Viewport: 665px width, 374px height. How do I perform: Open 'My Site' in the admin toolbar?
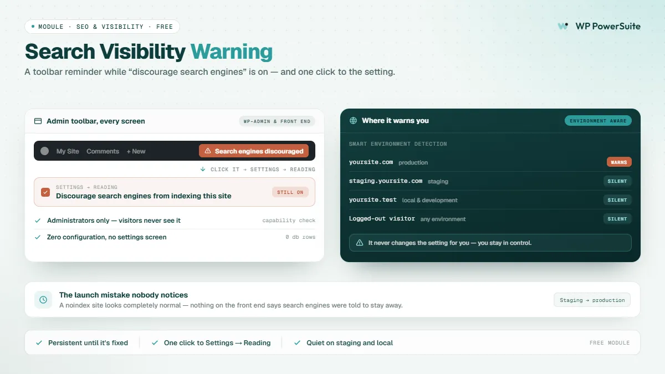tap(68, 151)
